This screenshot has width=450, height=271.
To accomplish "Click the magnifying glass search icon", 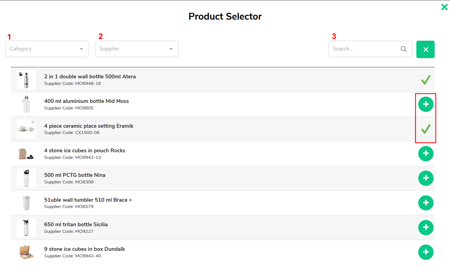I will (403, 49).
